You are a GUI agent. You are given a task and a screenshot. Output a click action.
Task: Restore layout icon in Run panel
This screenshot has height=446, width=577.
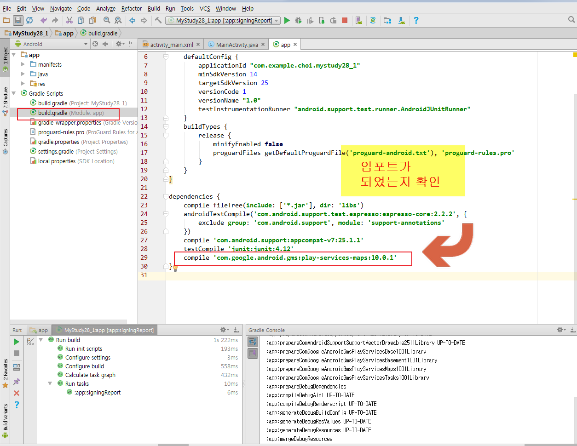point(17,367)
